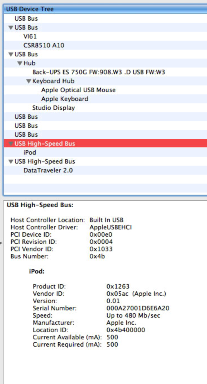
Task: Click the 'Current Available (mA):' label
Action: point(67,337)
